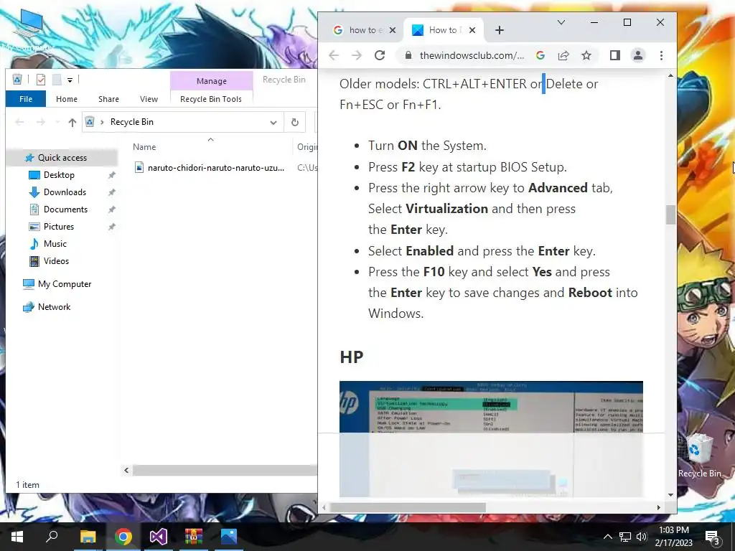Viewport: 735px width, 551px height.
Task: Close the 'How to' Windows Club tab
Action: tap(472, 30)
